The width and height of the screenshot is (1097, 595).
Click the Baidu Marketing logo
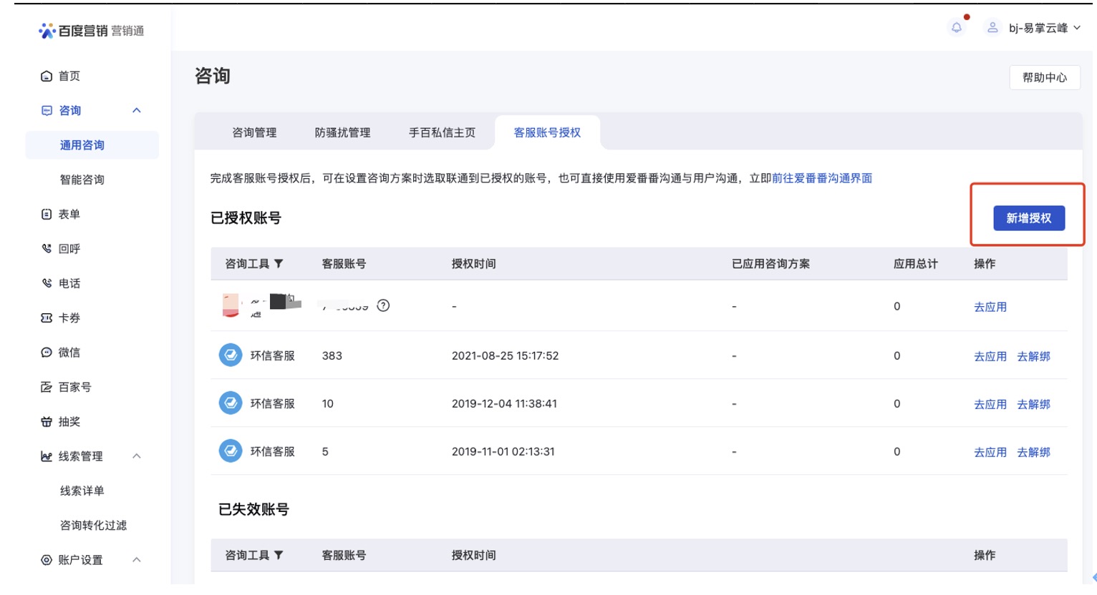pyautogui.click(x=91, y=31)
